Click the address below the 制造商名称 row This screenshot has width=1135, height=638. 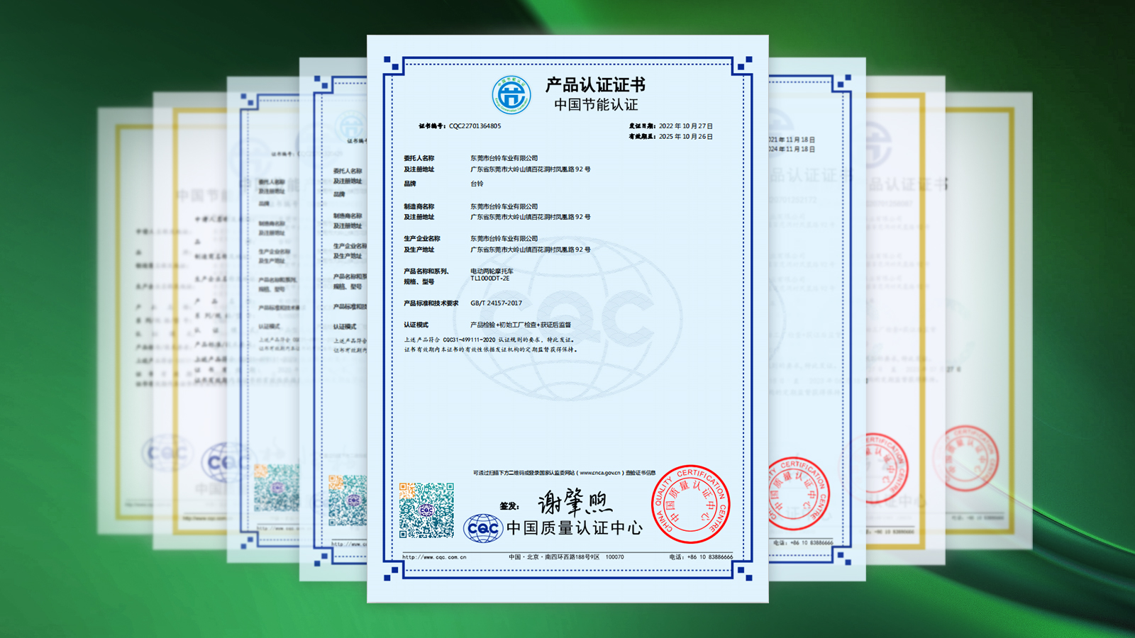click(x=531, y=217)
